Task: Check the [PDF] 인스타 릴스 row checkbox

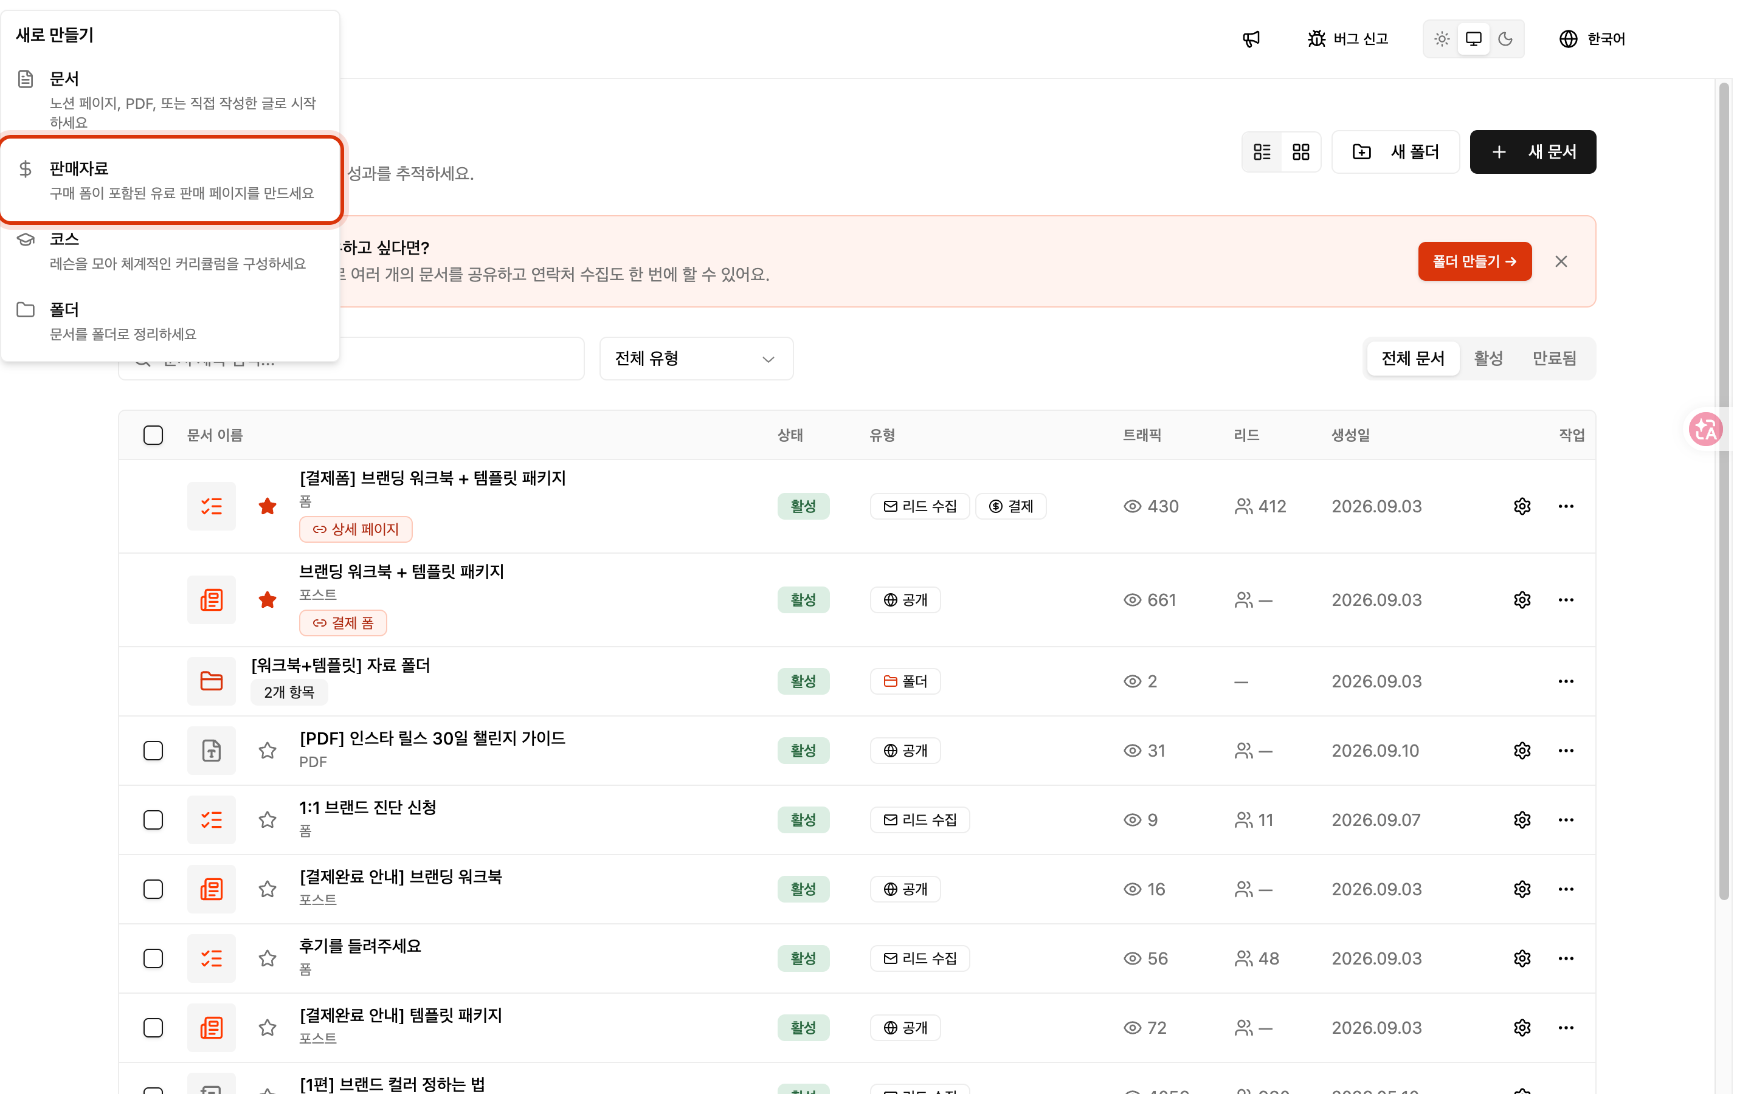Action: (153, 751)
